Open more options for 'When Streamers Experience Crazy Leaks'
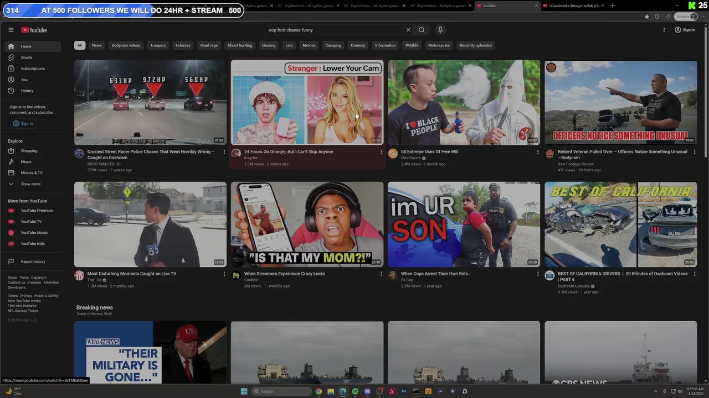709x398 pixels. coord(381,274)
